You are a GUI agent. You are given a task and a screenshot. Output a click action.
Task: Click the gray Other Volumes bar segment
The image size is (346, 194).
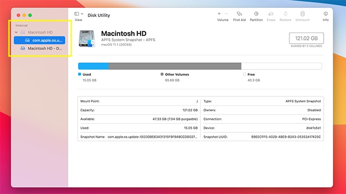coord(175,66)
